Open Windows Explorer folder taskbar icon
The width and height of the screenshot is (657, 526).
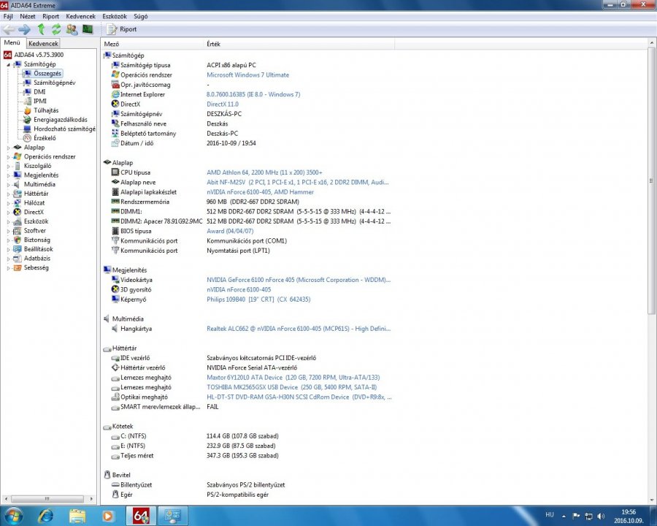pos(77,516)
